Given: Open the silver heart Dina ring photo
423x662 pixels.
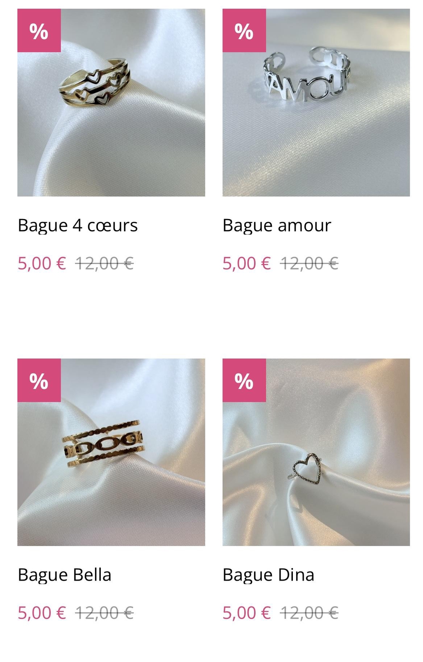Looking at the screenshot, I should click(316, 452).
